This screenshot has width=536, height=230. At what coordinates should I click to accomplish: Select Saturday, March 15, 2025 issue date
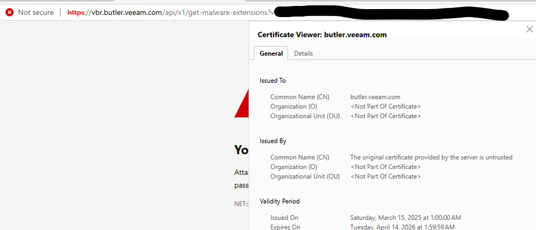coord(406,218)
